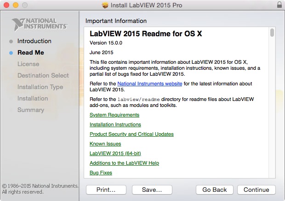Jump to Bug Fixes section
This screenshot has width=285, height=201.
(101, 173)
